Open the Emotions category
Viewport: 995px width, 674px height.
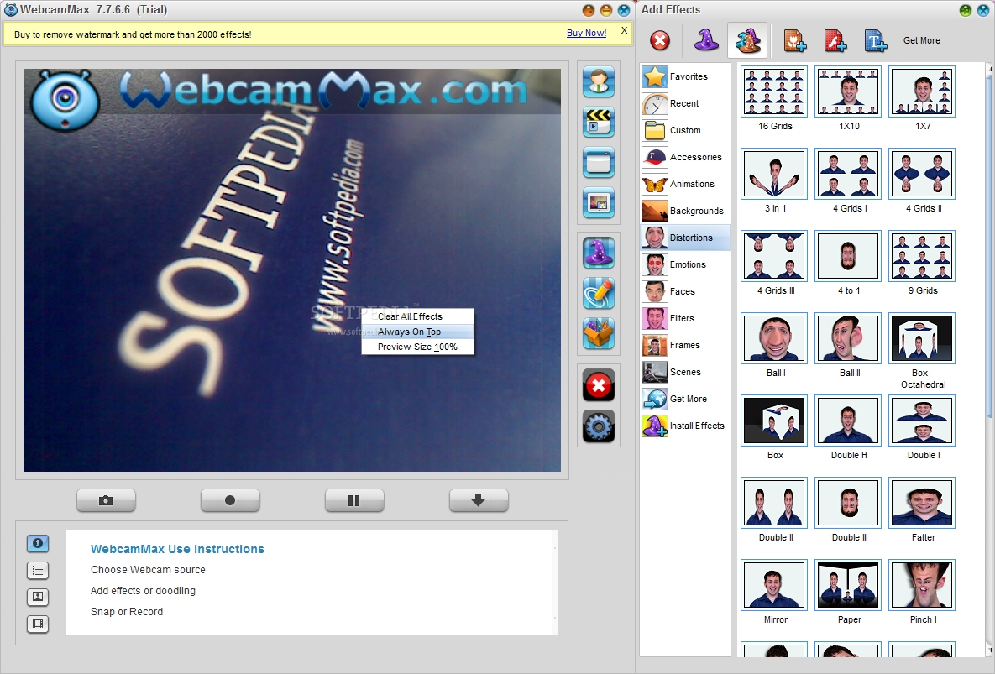click(x=685, y=264)
